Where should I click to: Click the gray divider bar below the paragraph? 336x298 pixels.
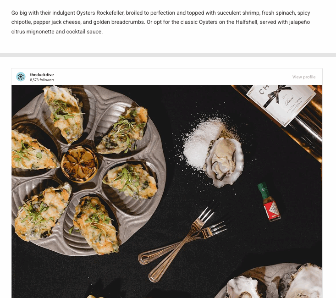click(x=168, y=55)
